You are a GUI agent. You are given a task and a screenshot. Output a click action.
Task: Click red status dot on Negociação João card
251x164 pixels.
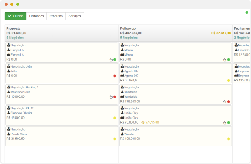(x=115, y=76)
